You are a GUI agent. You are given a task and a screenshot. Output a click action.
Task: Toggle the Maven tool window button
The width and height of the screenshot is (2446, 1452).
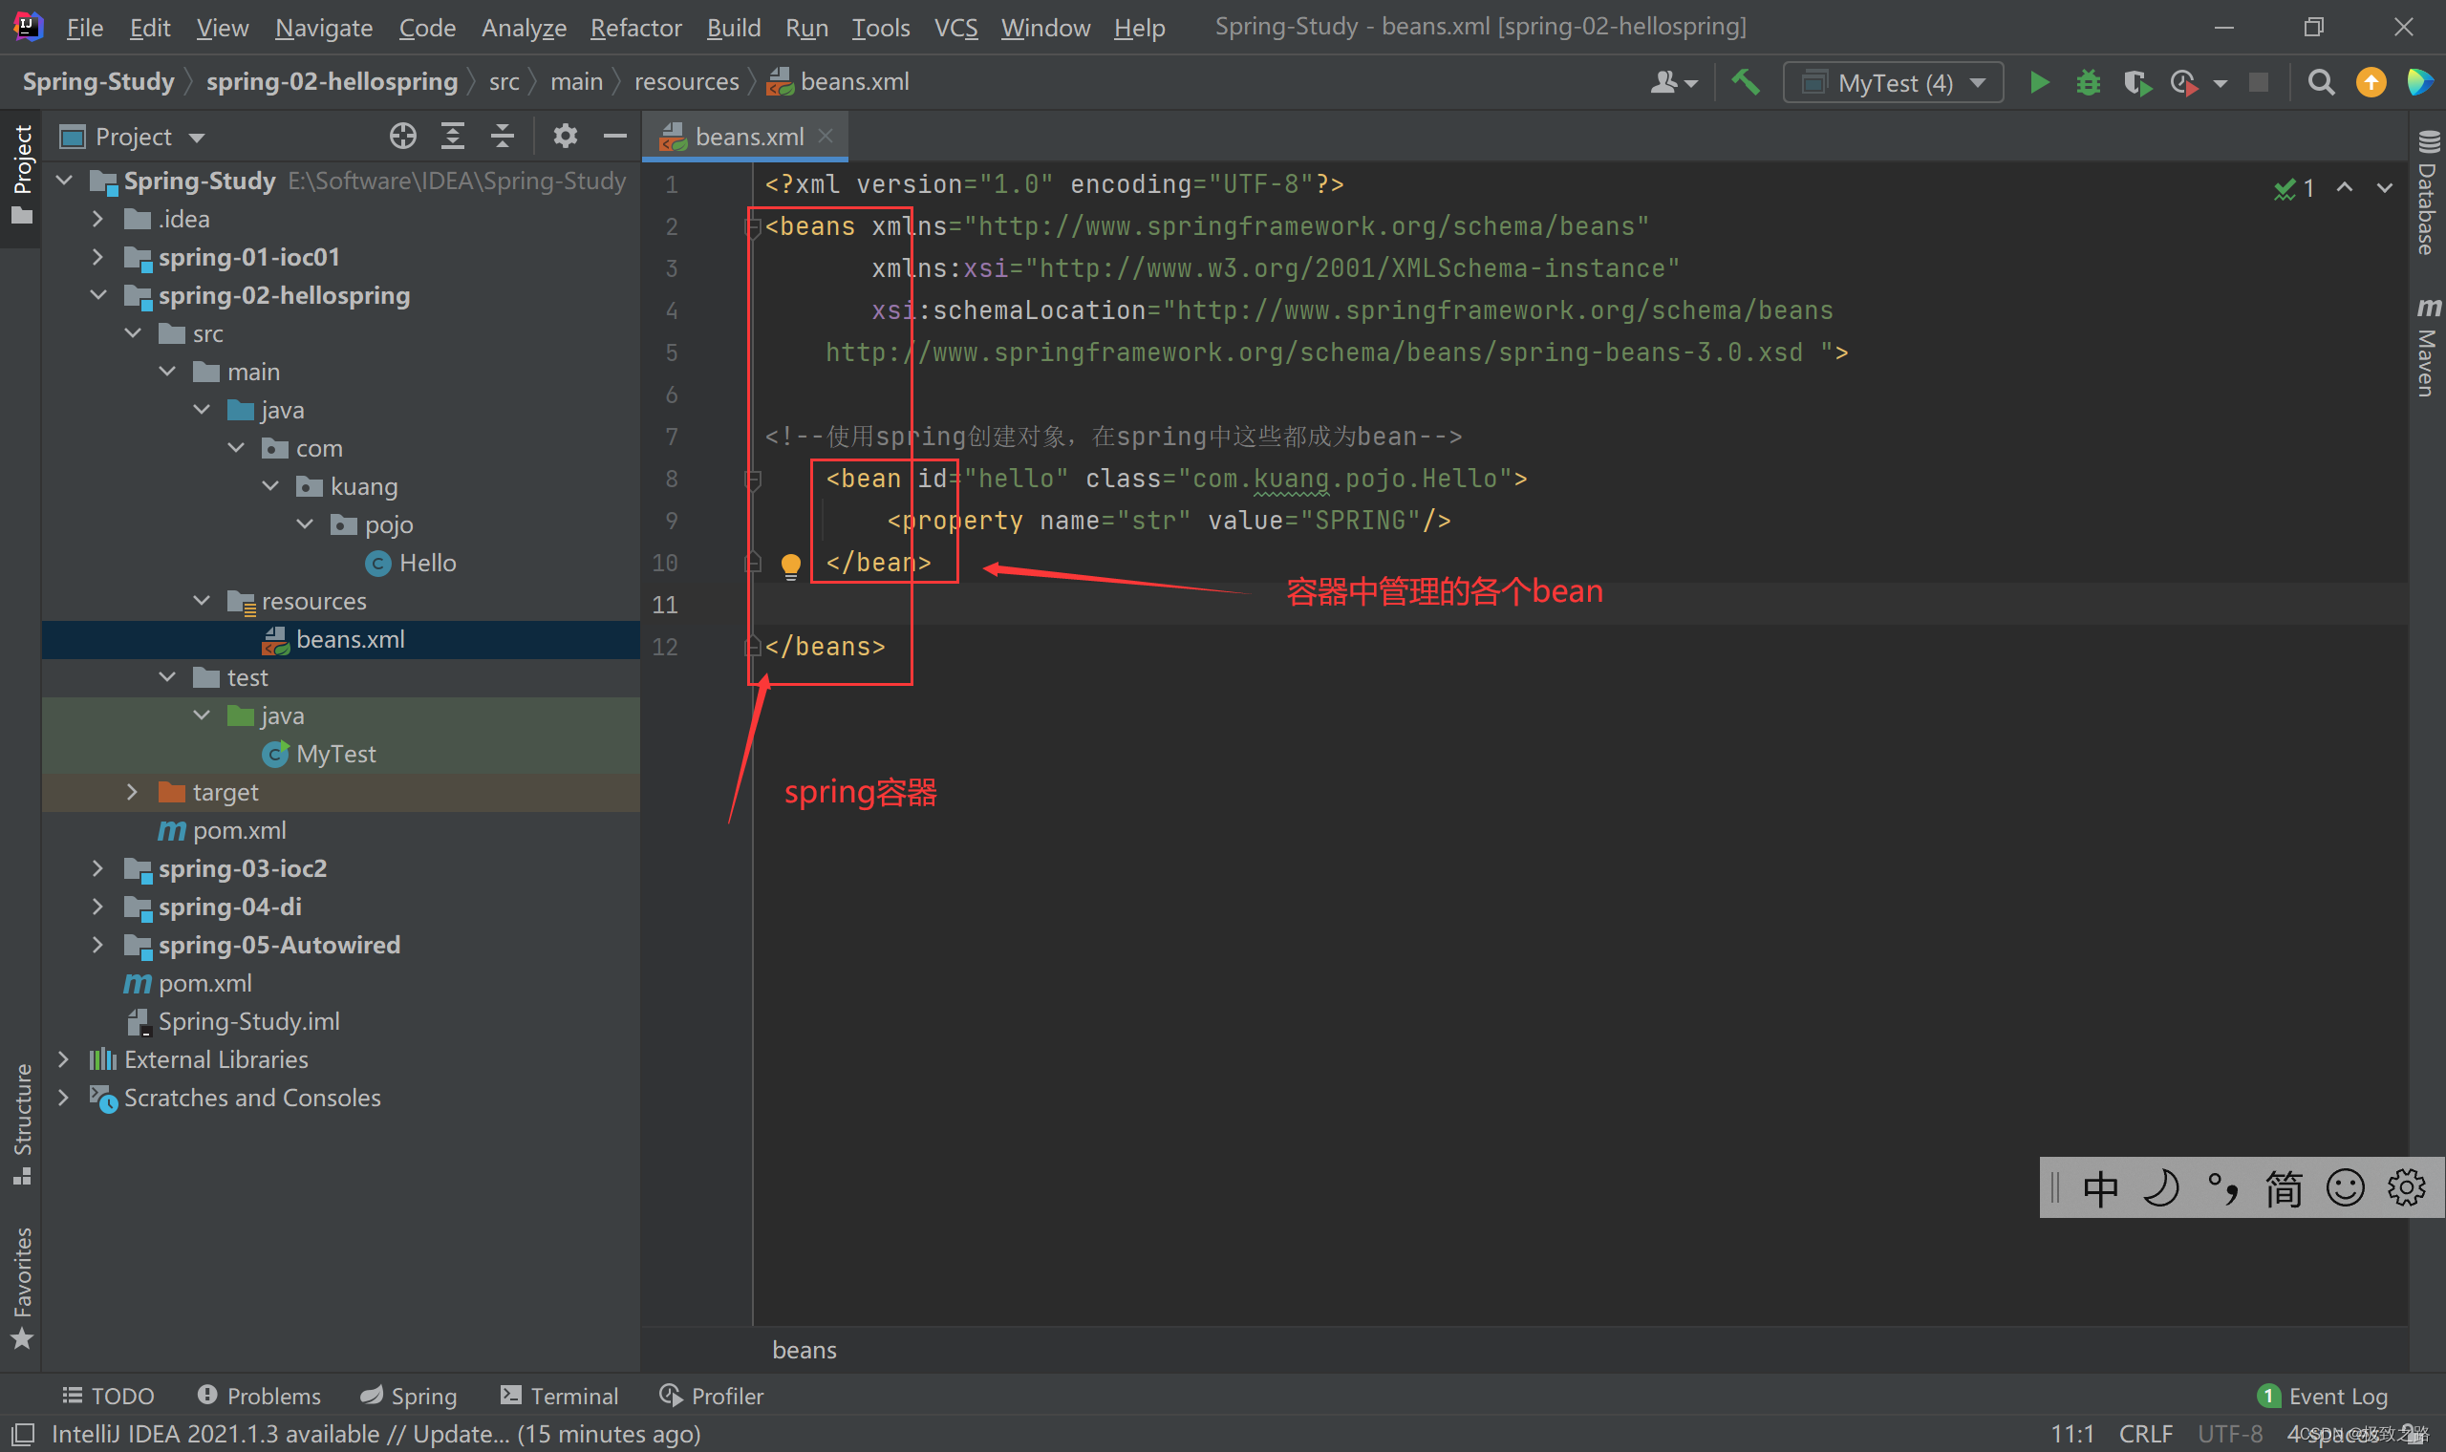click(x=2428, y=348)
